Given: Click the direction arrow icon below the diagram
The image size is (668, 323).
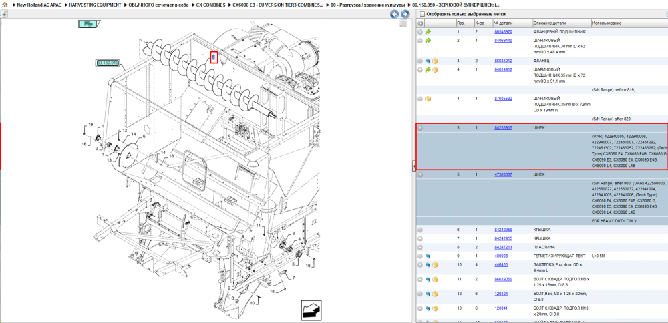Looking at the screenshot, I should click(311, 310).
